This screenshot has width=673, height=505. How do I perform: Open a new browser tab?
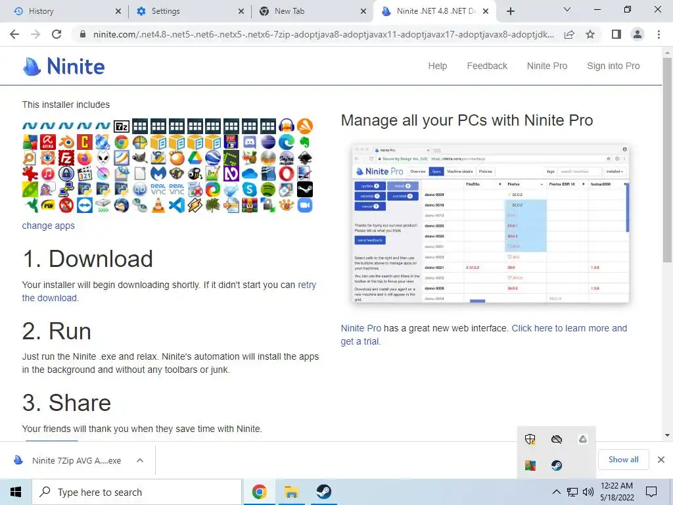tap(510, 11)
